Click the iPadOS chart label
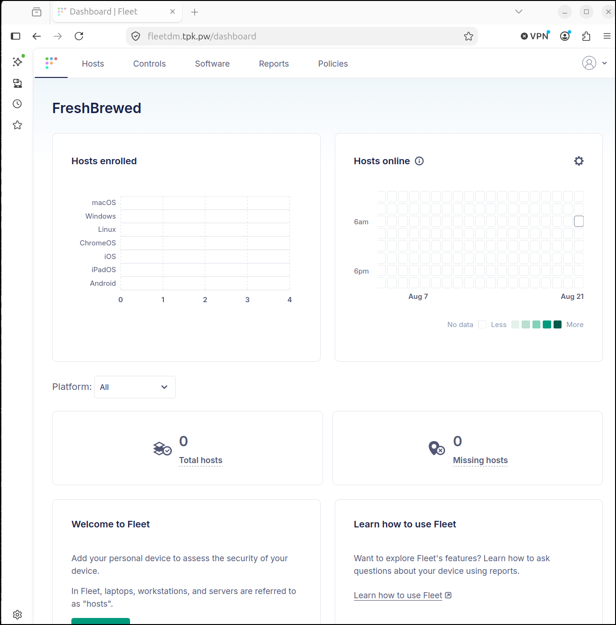The width and height of the screenshot is (616, 625). pyautogui.click(x=104, y=270)
